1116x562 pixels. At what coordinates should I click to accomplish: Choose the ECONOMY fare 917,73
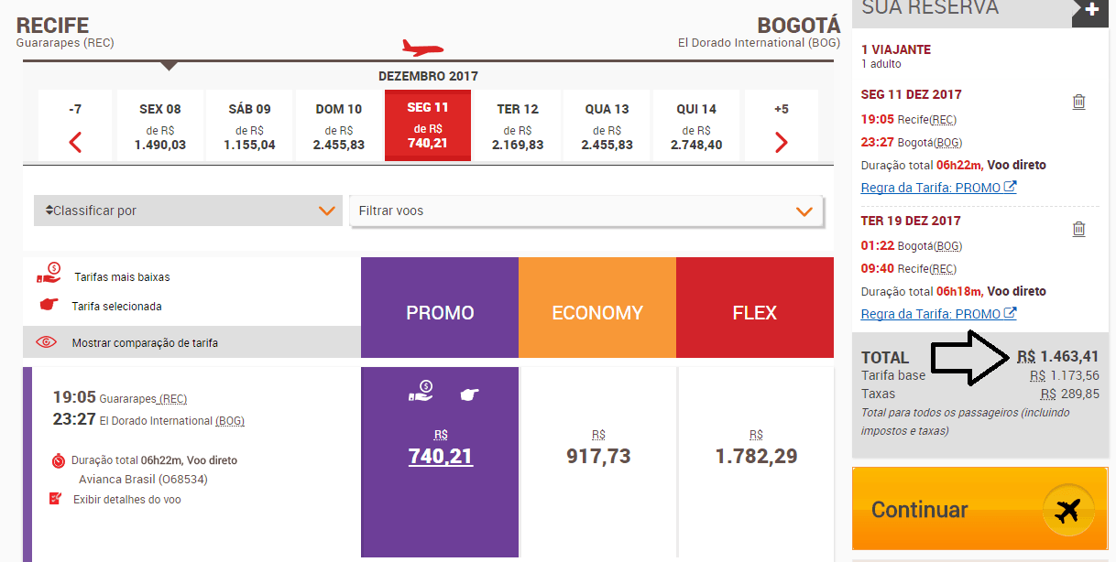coord(598,455)
